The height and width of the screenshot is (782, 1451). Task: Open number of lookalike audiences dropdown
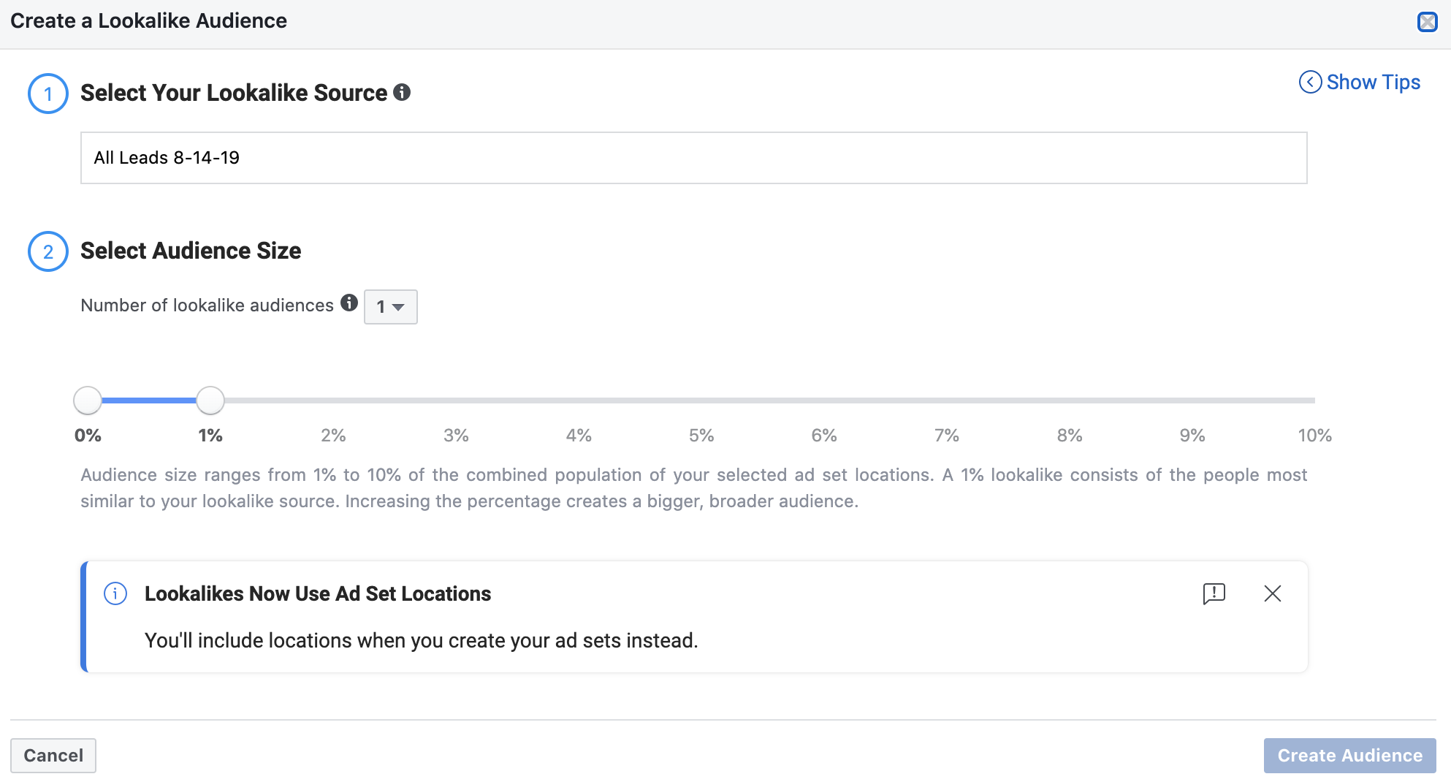coord(390,307)
